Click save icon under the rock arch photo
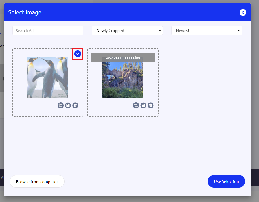 (143, 105)
